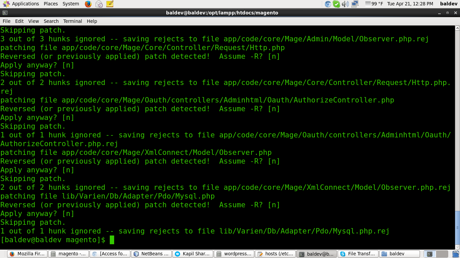Maximize the terminal window
Viewport: 460px width, 258px height.
pos(447,13)
